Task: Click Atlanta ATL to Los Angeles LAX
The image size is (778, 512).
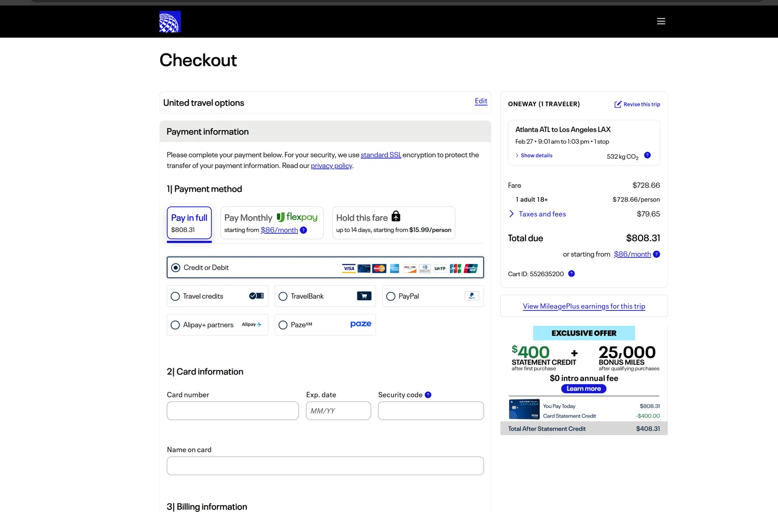Action: pyautogui.click(x=563, y=130)
